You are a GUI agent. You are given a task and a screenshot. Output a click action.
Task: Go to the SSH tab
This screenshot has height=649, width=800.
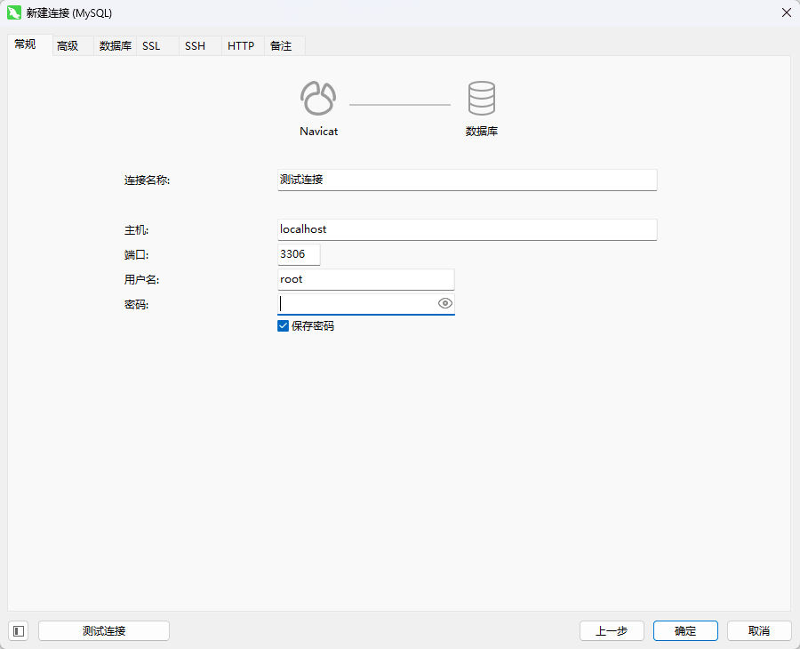click(195, 46)
